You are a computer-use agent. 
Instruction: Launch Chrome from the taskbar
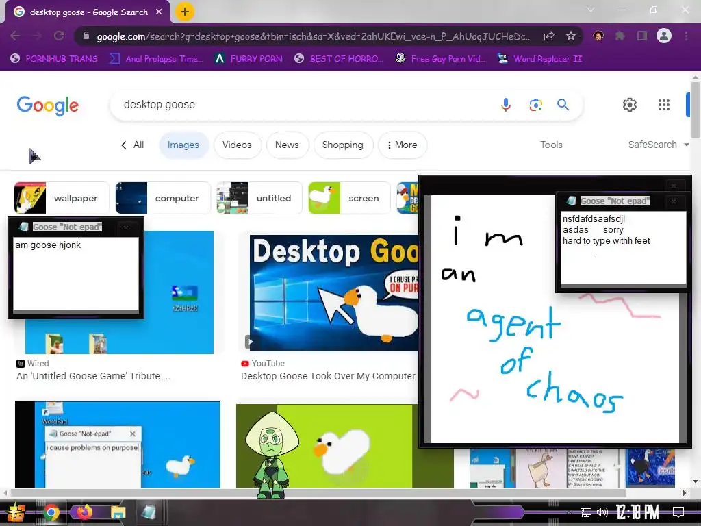tap(51, 512)
